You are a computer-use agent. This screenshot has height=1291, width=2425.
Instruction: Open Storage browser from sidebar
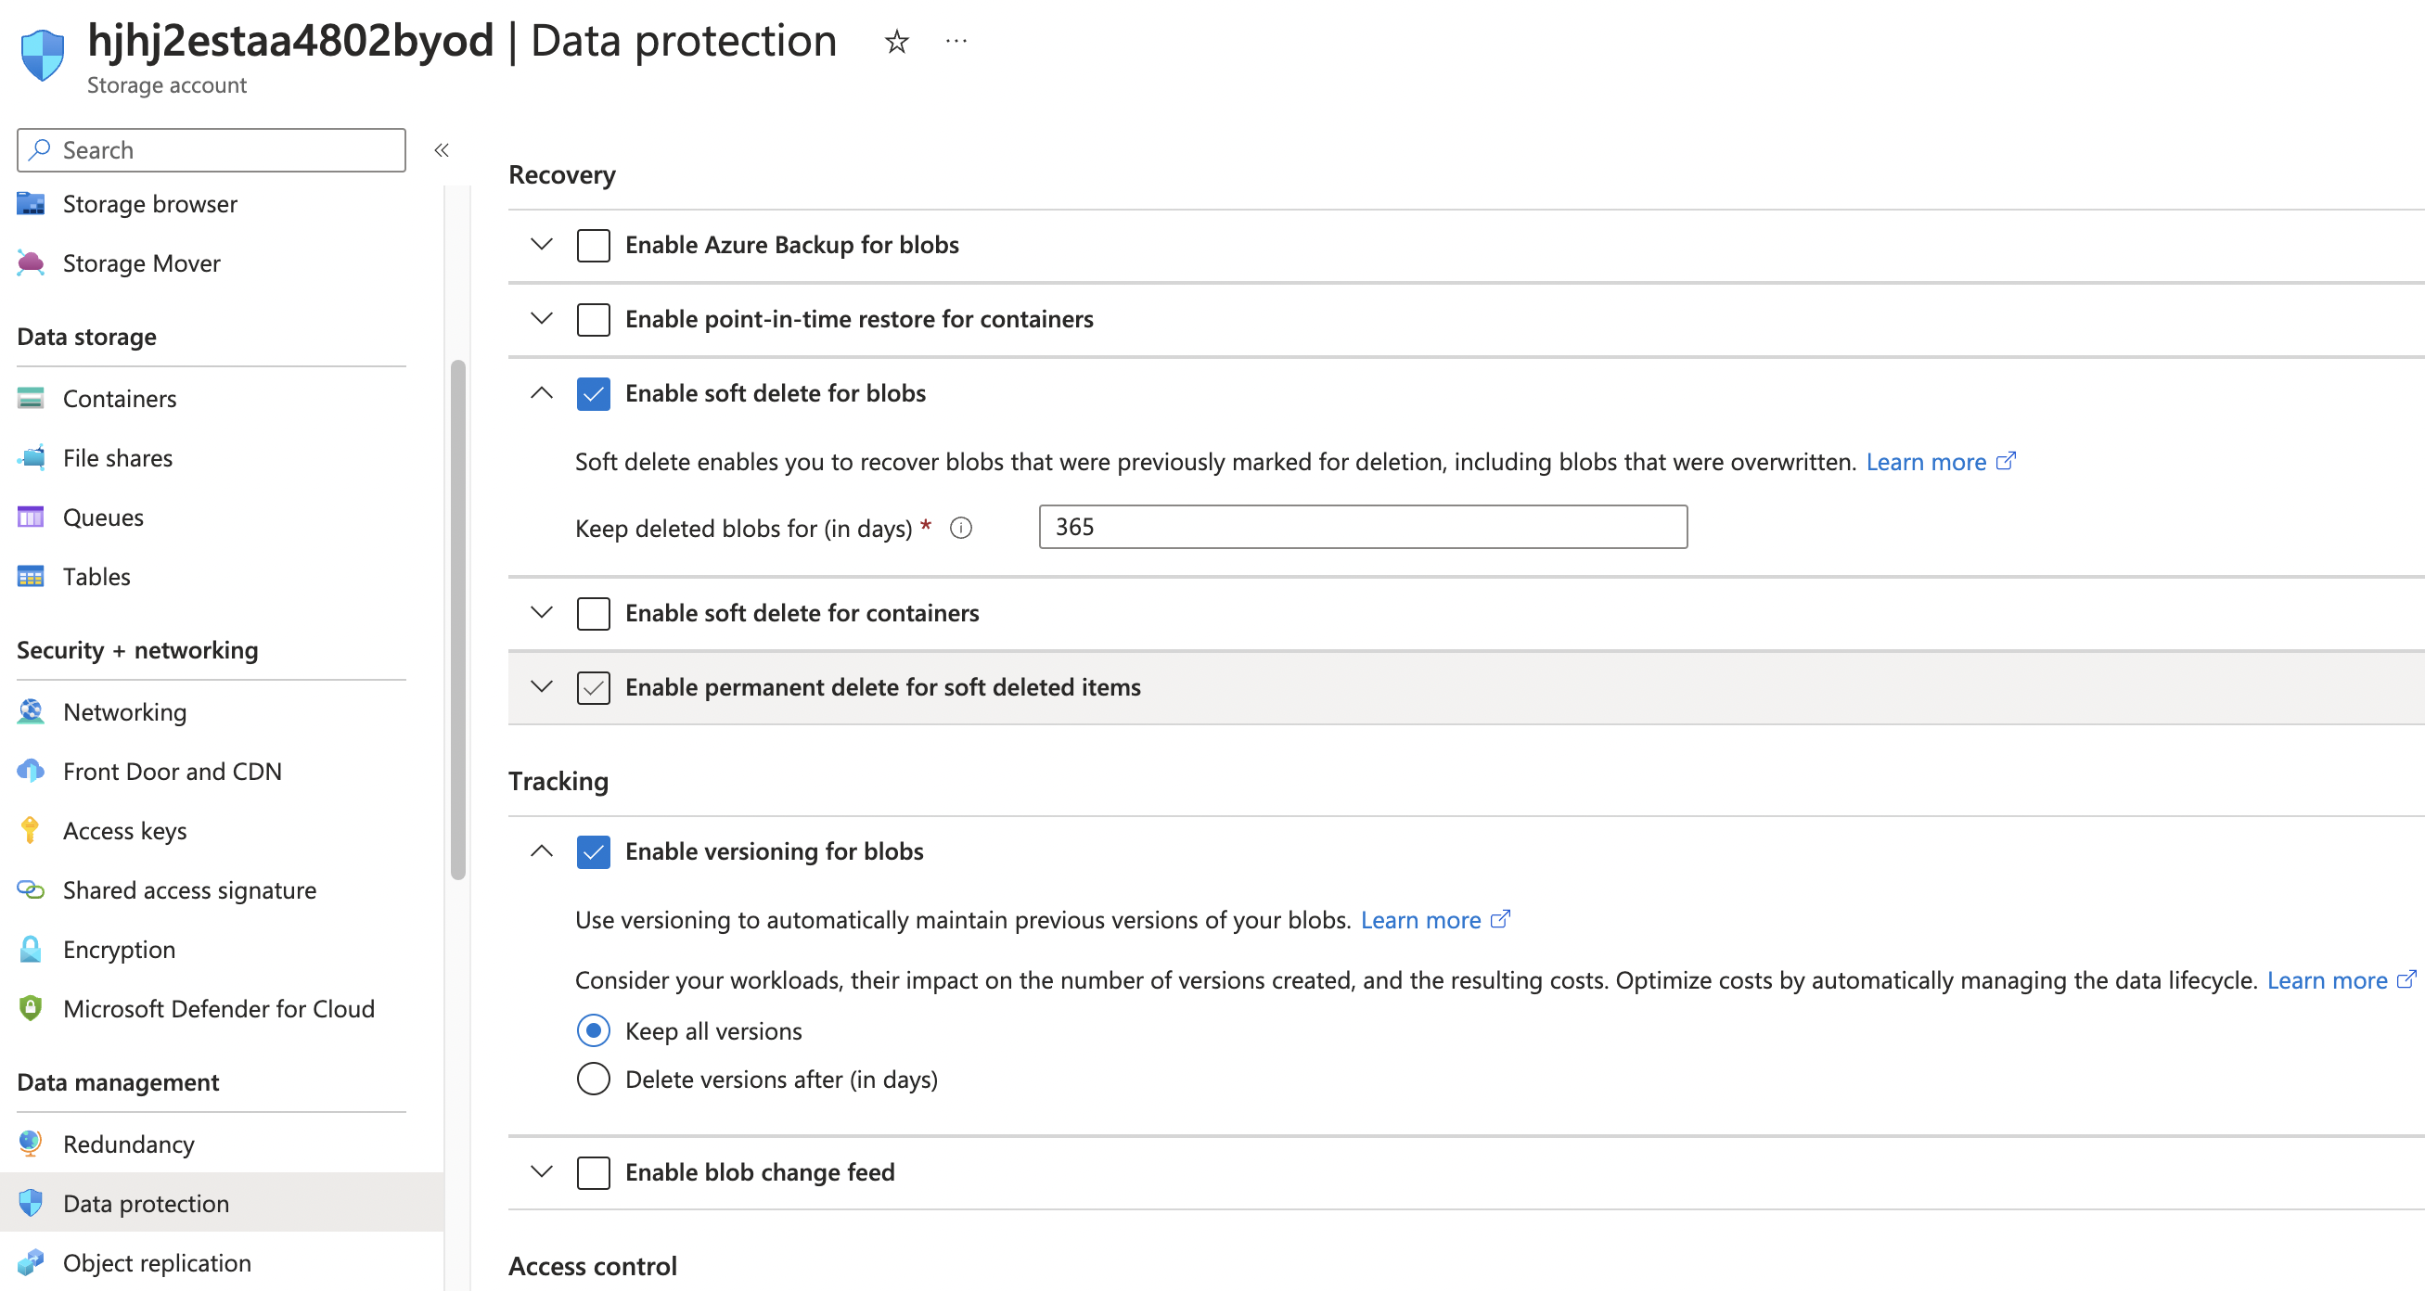point(150,204)
